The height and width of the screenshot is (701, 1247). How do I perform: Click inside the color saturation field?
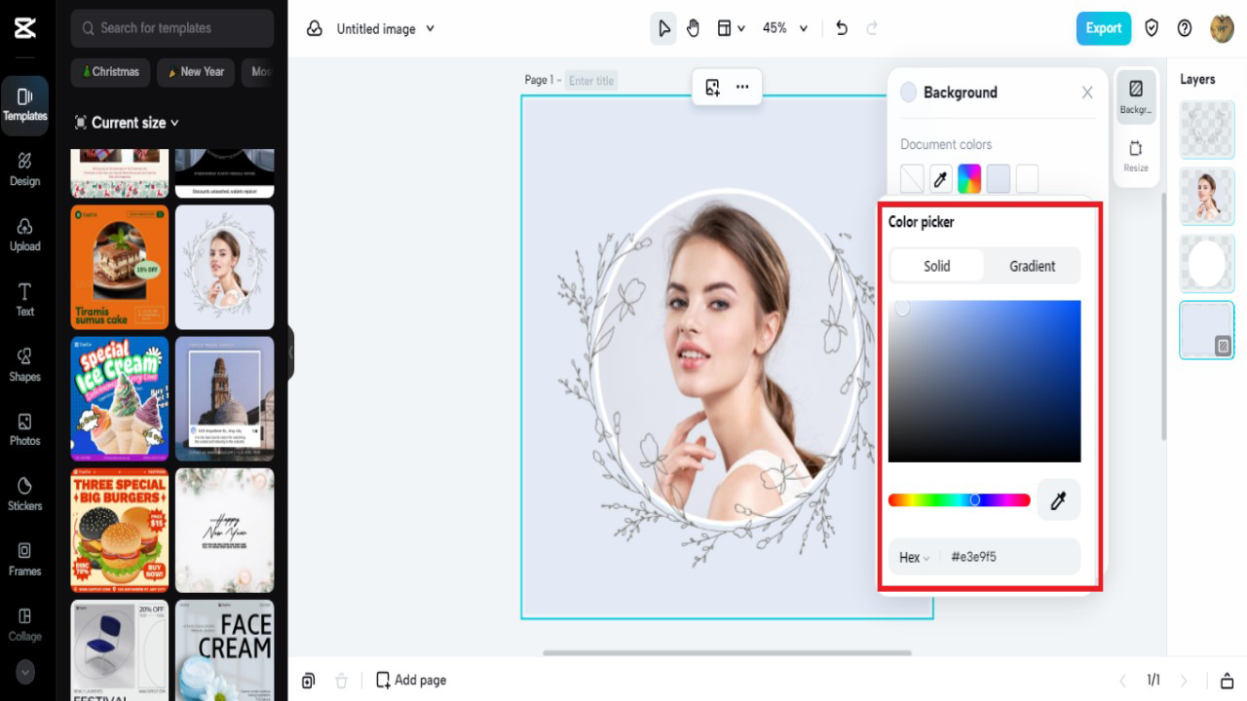(984, 381)
